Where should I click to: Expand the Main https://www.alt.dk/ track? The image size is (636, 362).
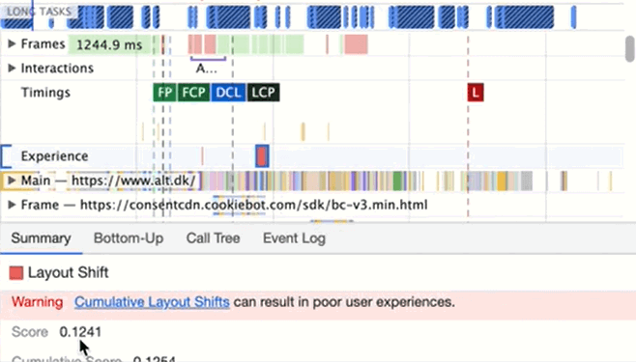pos(12,181)
